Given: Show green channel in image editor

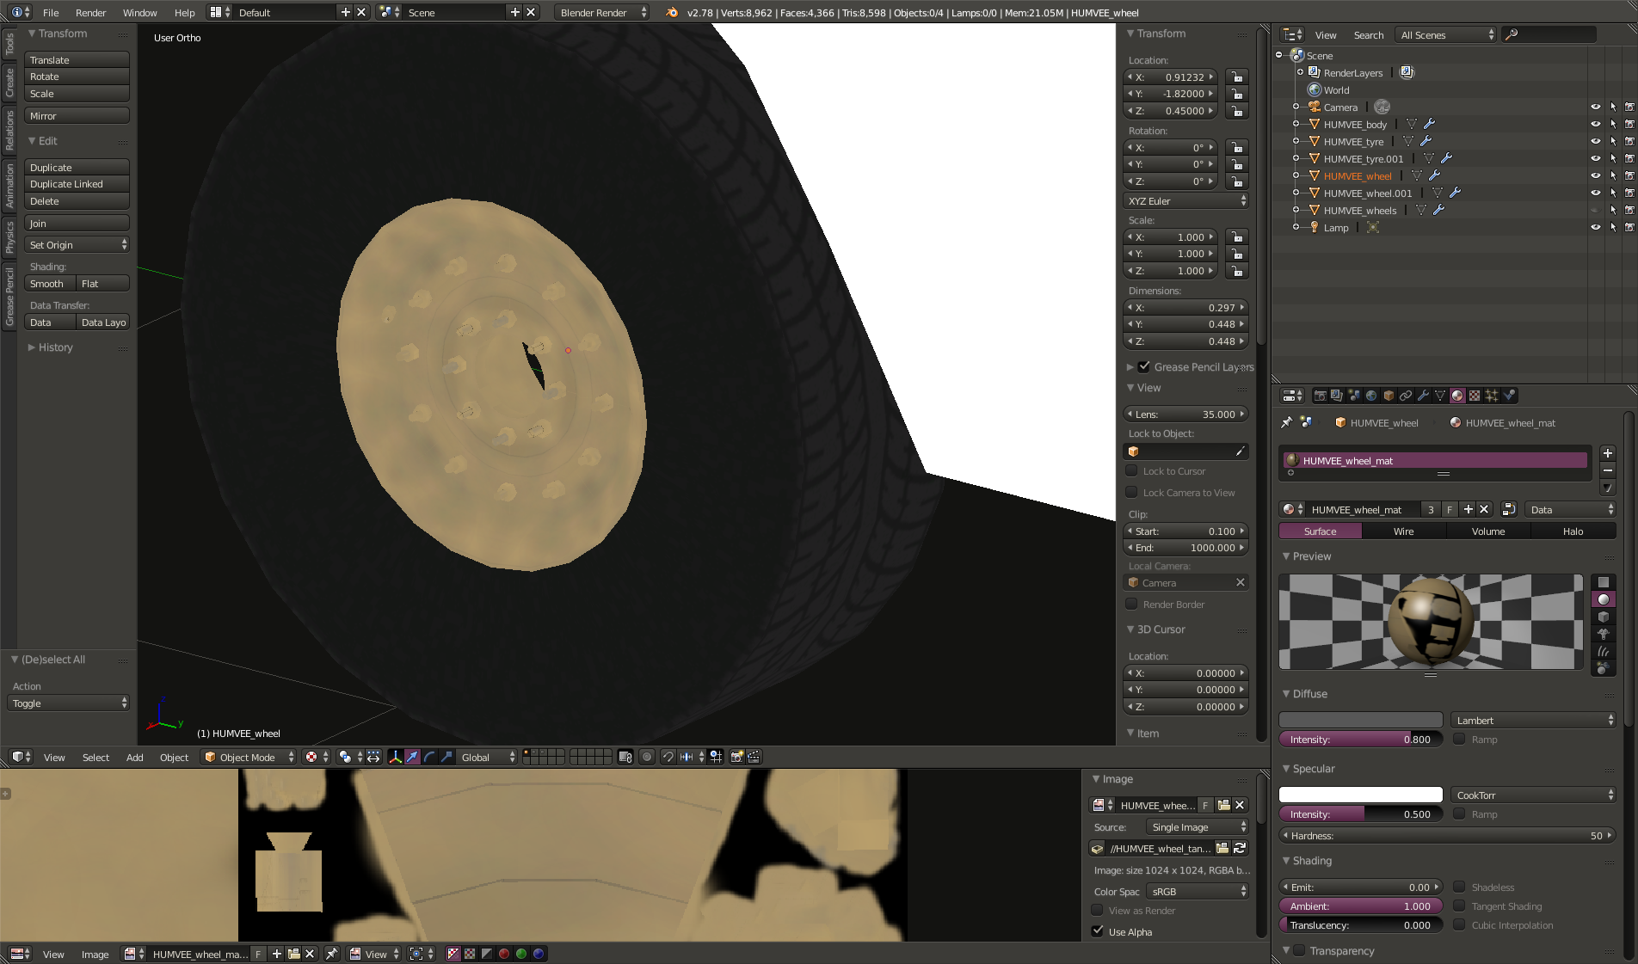Looking at the screenshot, I should (521, 954).
